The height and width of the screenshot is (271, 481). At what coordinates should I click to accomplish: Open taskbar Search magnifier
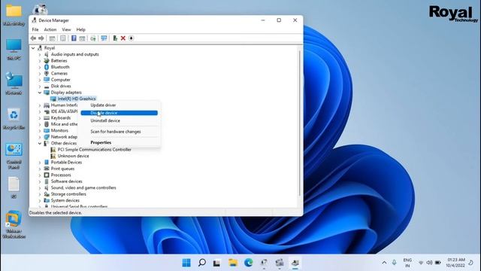coord(202,263)
